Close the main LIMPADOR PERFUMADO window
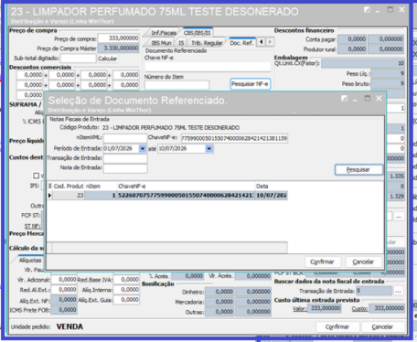417x342 pixels. pos(401,10)
